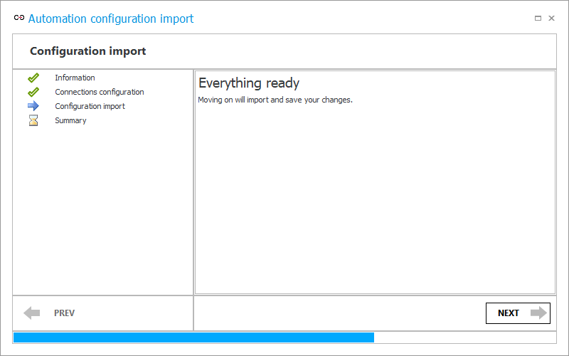Click the grey right arrow on NEXT
The height and width of the screenshot is (356, 569).
click(x=538, y=313)
